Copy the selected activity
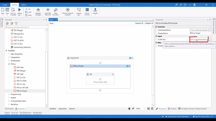The width and height of the screenshot is (216, 121). [28, 12]
